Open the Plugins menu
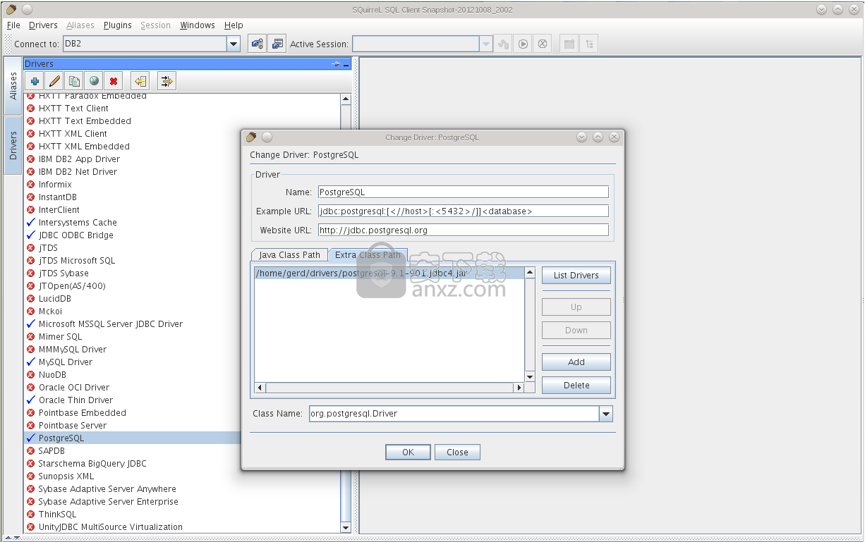 117,25
